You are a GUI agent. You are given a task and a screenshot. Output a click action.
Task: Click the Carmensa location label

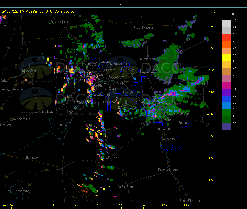pos(168,139)
